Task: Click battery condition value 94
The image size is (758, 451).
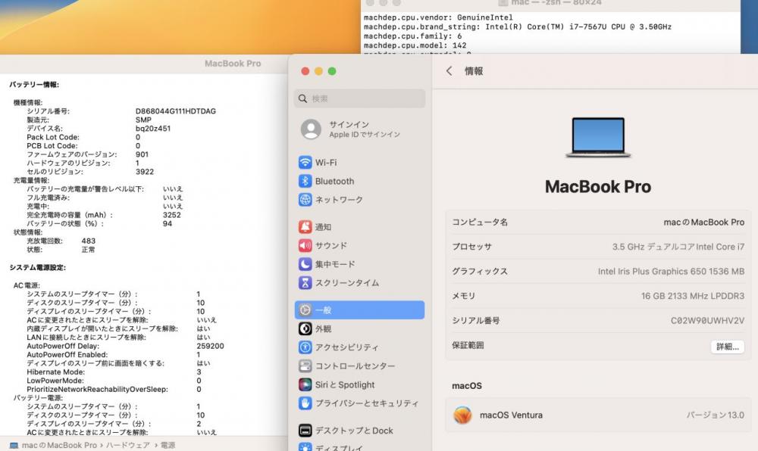Action: pos(168,224)
